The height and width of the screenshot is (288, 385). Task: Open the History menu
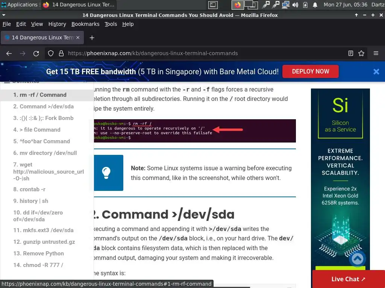click(x=57, y=24)
